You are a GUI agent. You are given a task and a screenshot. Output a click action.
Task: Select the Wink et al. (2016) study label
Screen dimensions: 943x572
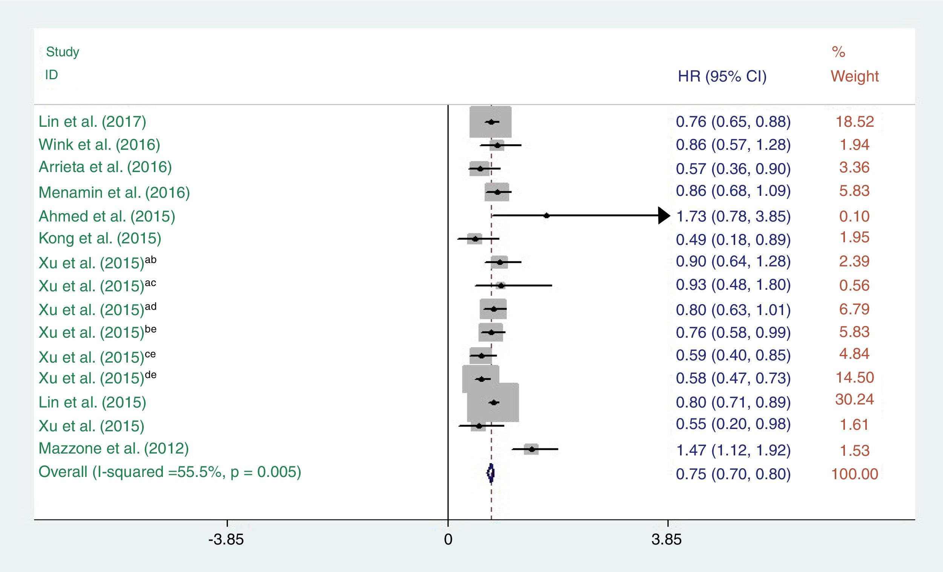click(x=99, y=145)
